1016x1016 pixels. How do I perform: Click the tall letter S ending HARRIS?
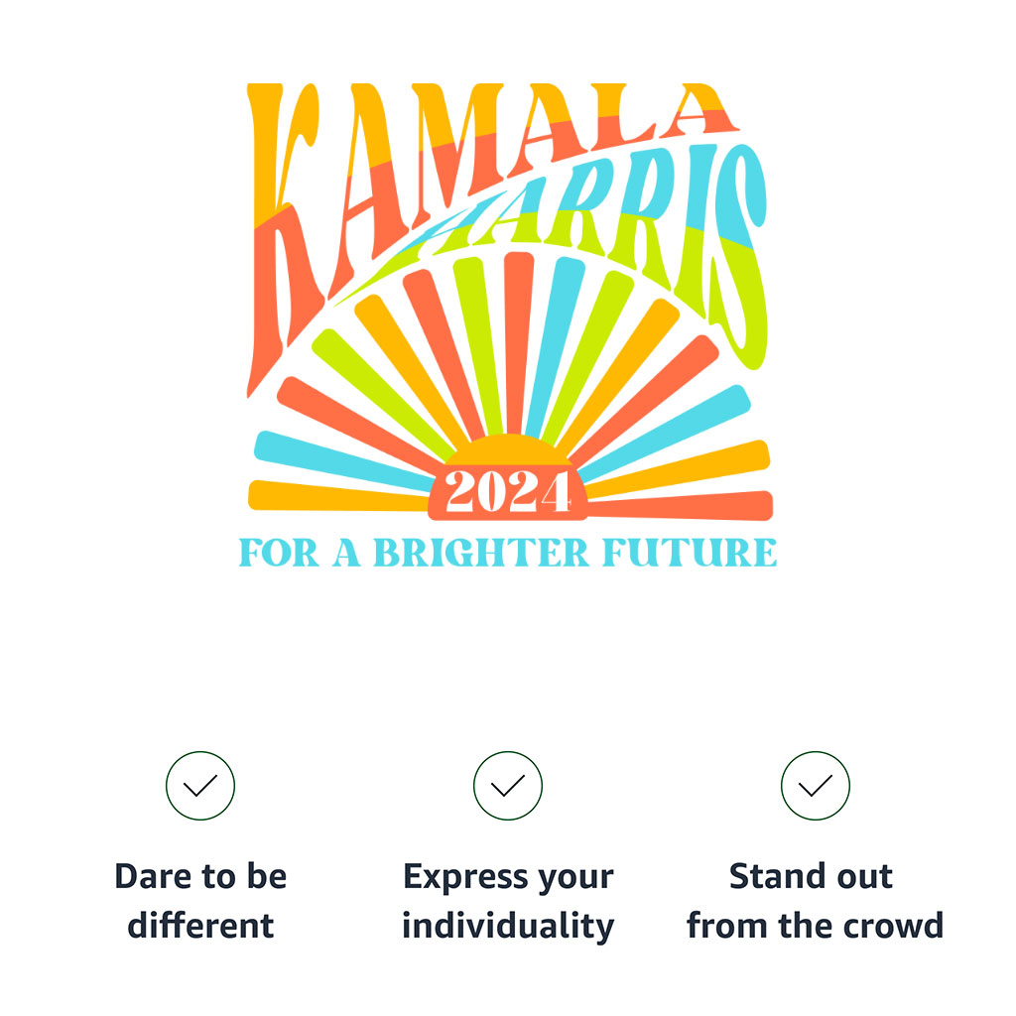pos(737,256)
